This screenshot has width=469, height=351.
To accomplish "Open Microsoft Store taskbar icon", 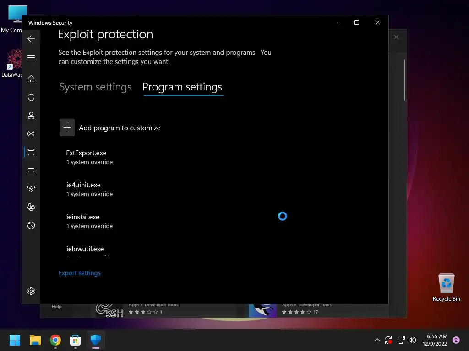I will point(76,340).
